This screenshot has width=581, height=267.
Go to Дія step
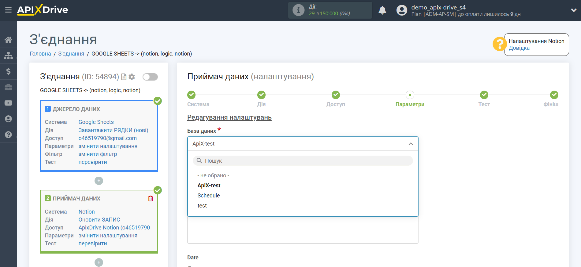coord(261,95)
